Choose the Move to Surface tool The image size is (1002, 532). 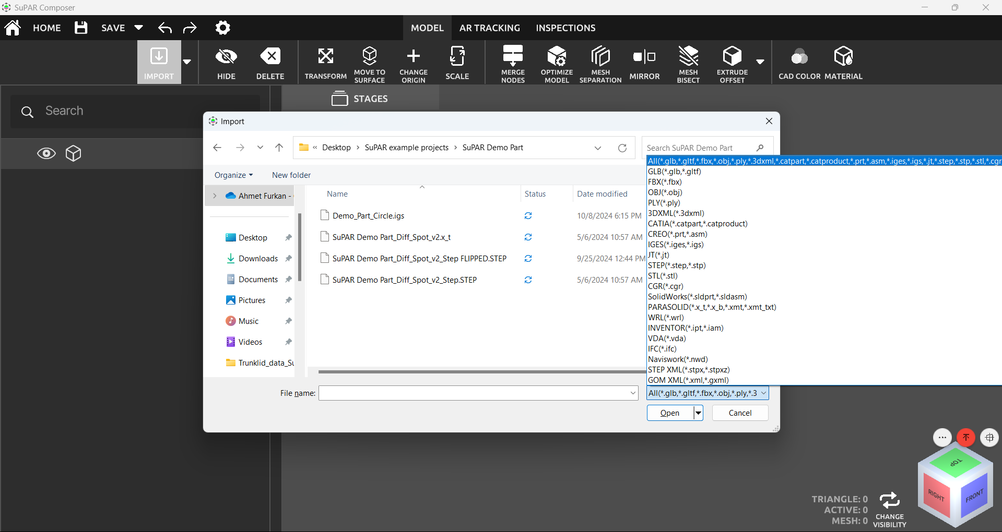[370, 64]
